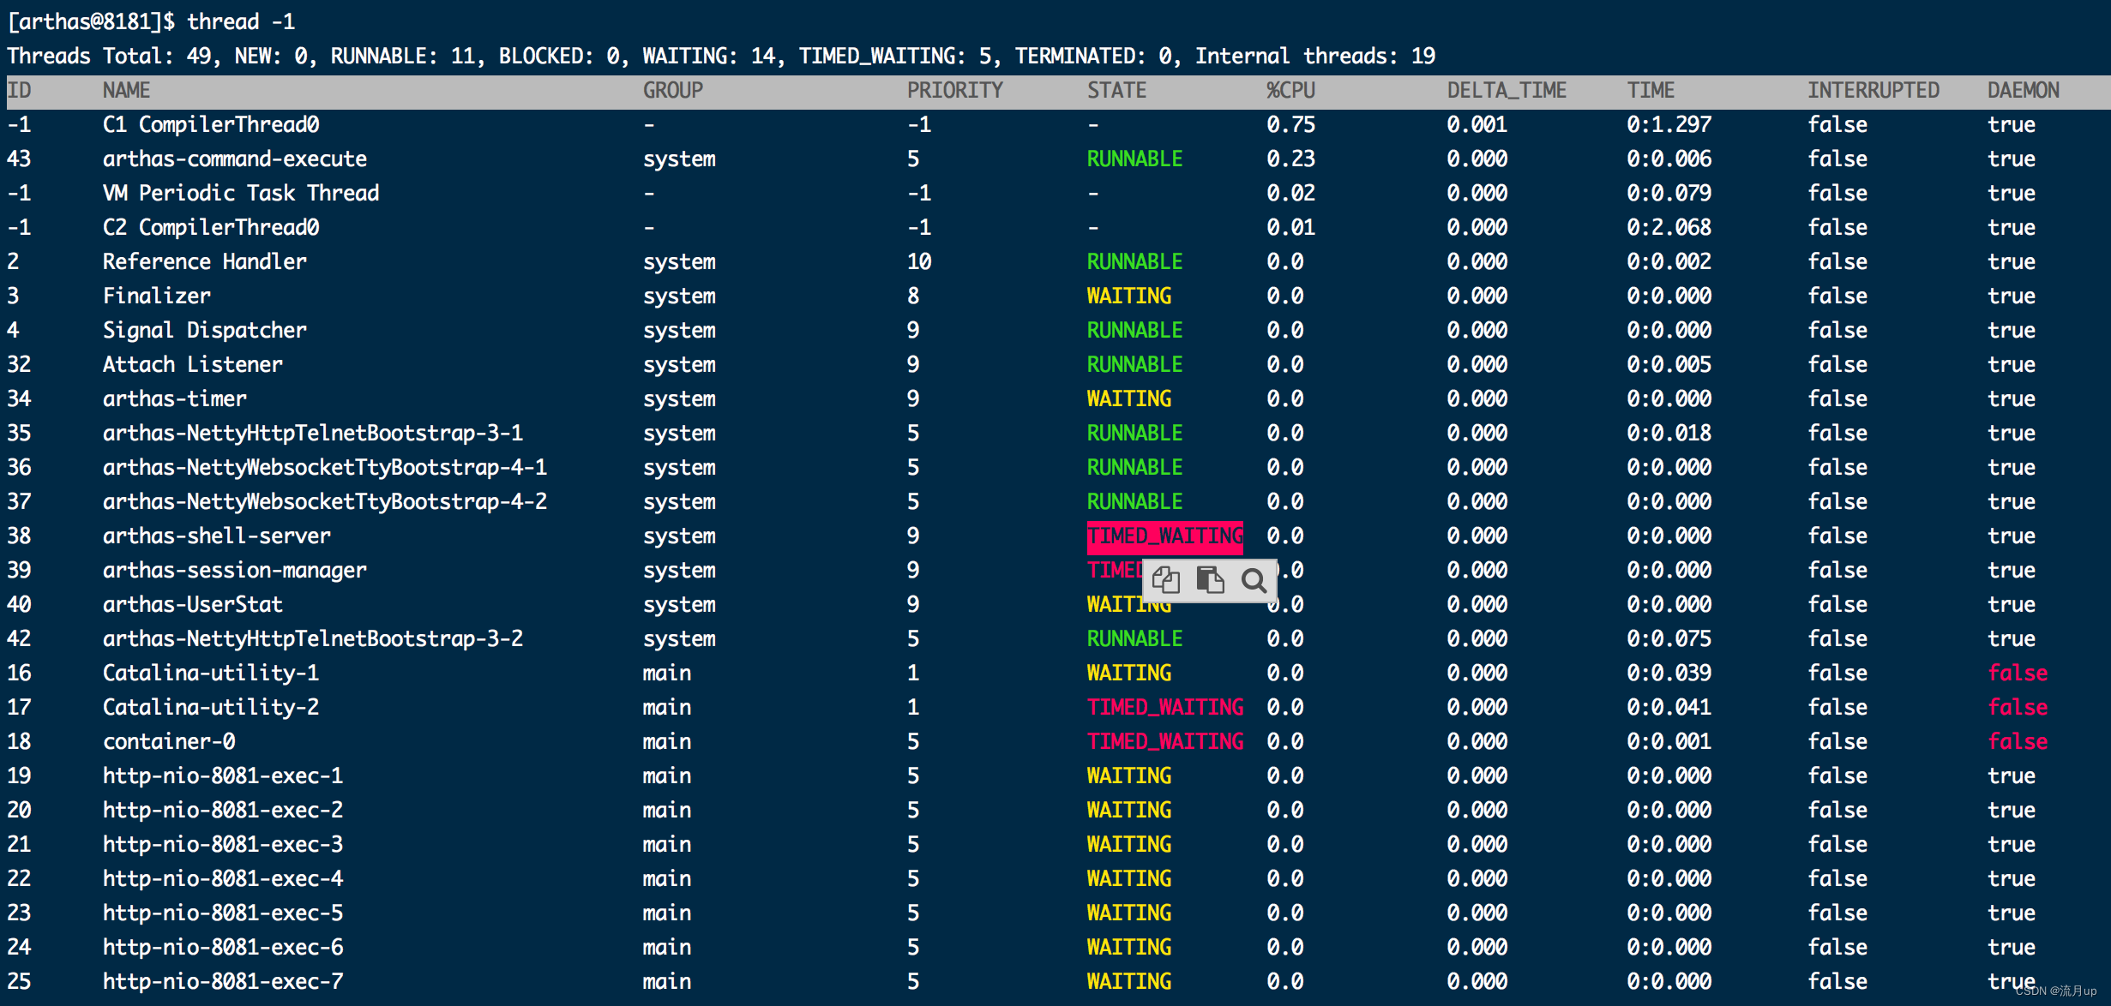Click the NAME column header
The image size is (2111, 1006).
126,90
